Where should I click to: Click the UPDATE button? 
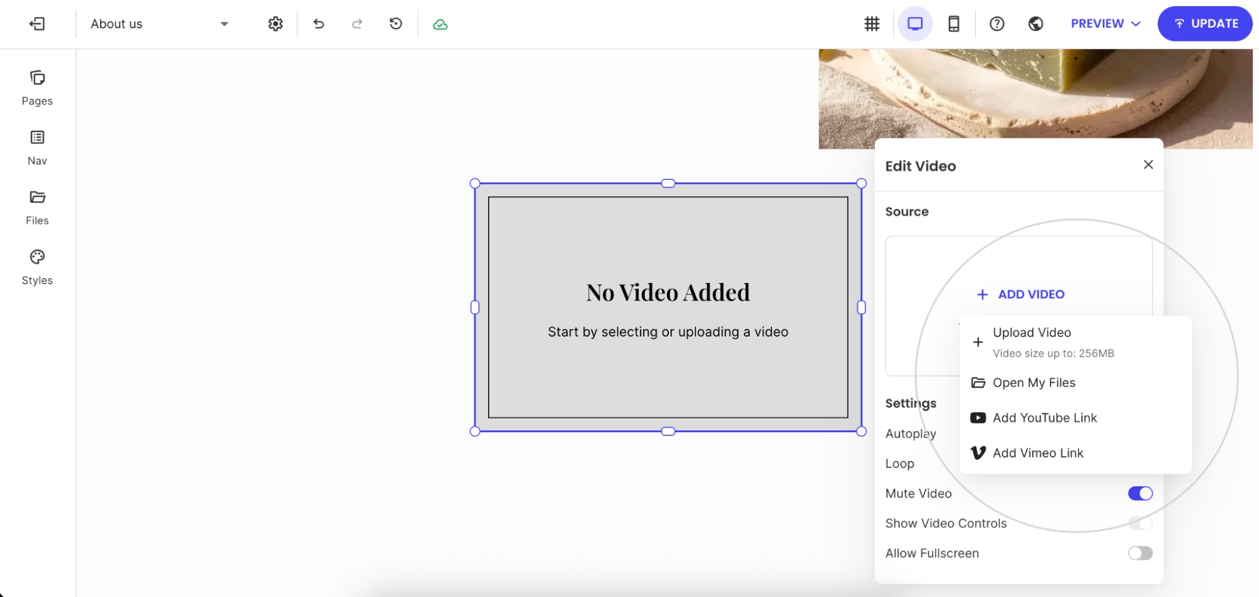coord(1205,24)
